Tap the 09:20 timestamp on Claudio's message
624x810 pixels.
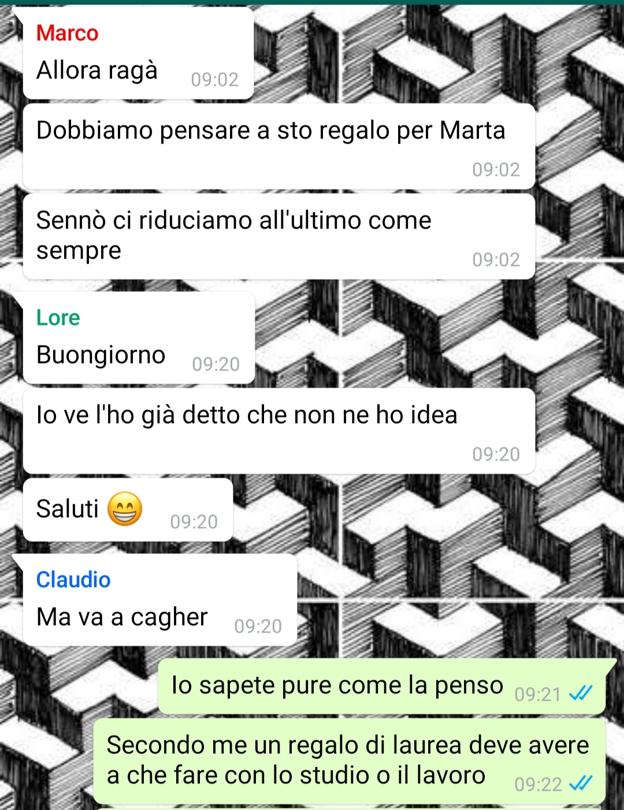(x=258, y=626)
